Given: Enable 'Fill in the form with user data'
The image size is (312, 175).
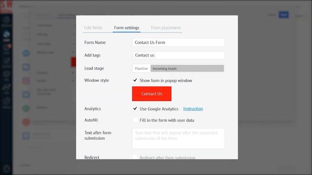Looking at the screenshot, I should coord(135,120).
